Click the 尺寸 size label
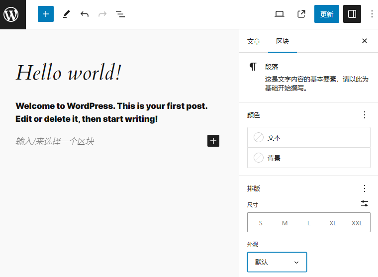Viewport: 378px width, 277px height. click(253, 205)
